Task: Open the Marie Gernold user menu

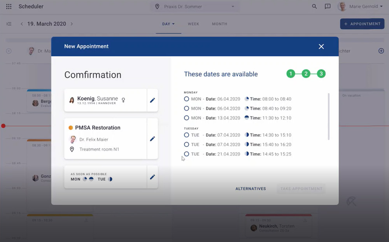Action: pos(360,7)
